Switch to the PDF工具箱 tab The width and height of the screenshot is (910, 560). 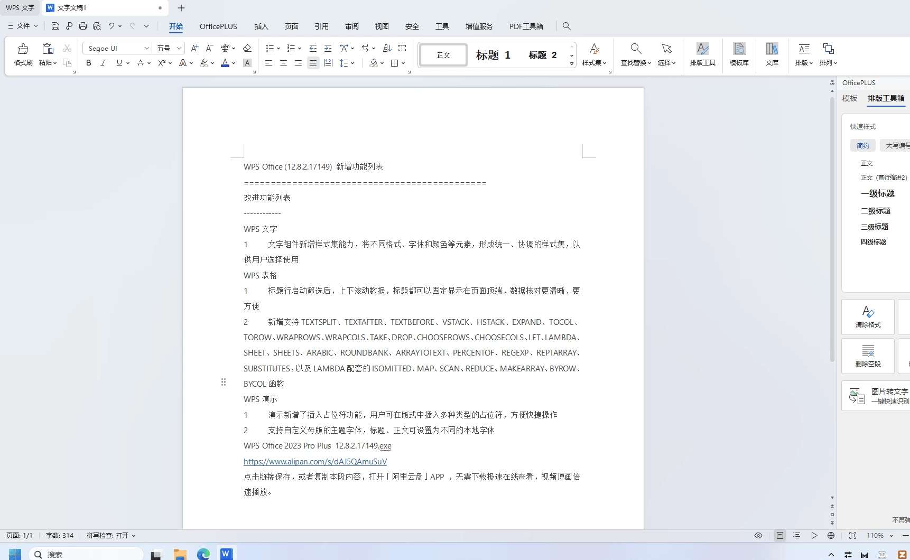tap(526, 26)
